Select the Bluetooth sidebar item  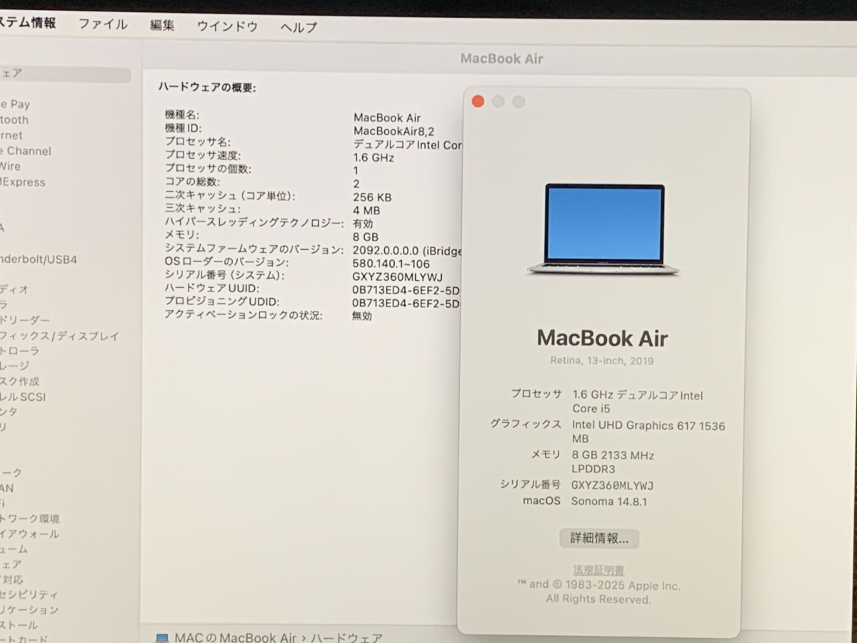14,120
